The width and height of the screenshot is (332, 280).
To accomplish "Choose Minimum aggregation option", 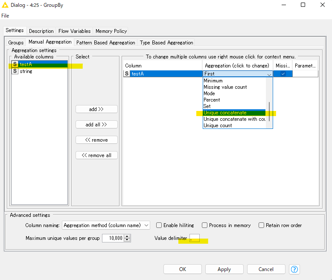I will pos(234,81).
